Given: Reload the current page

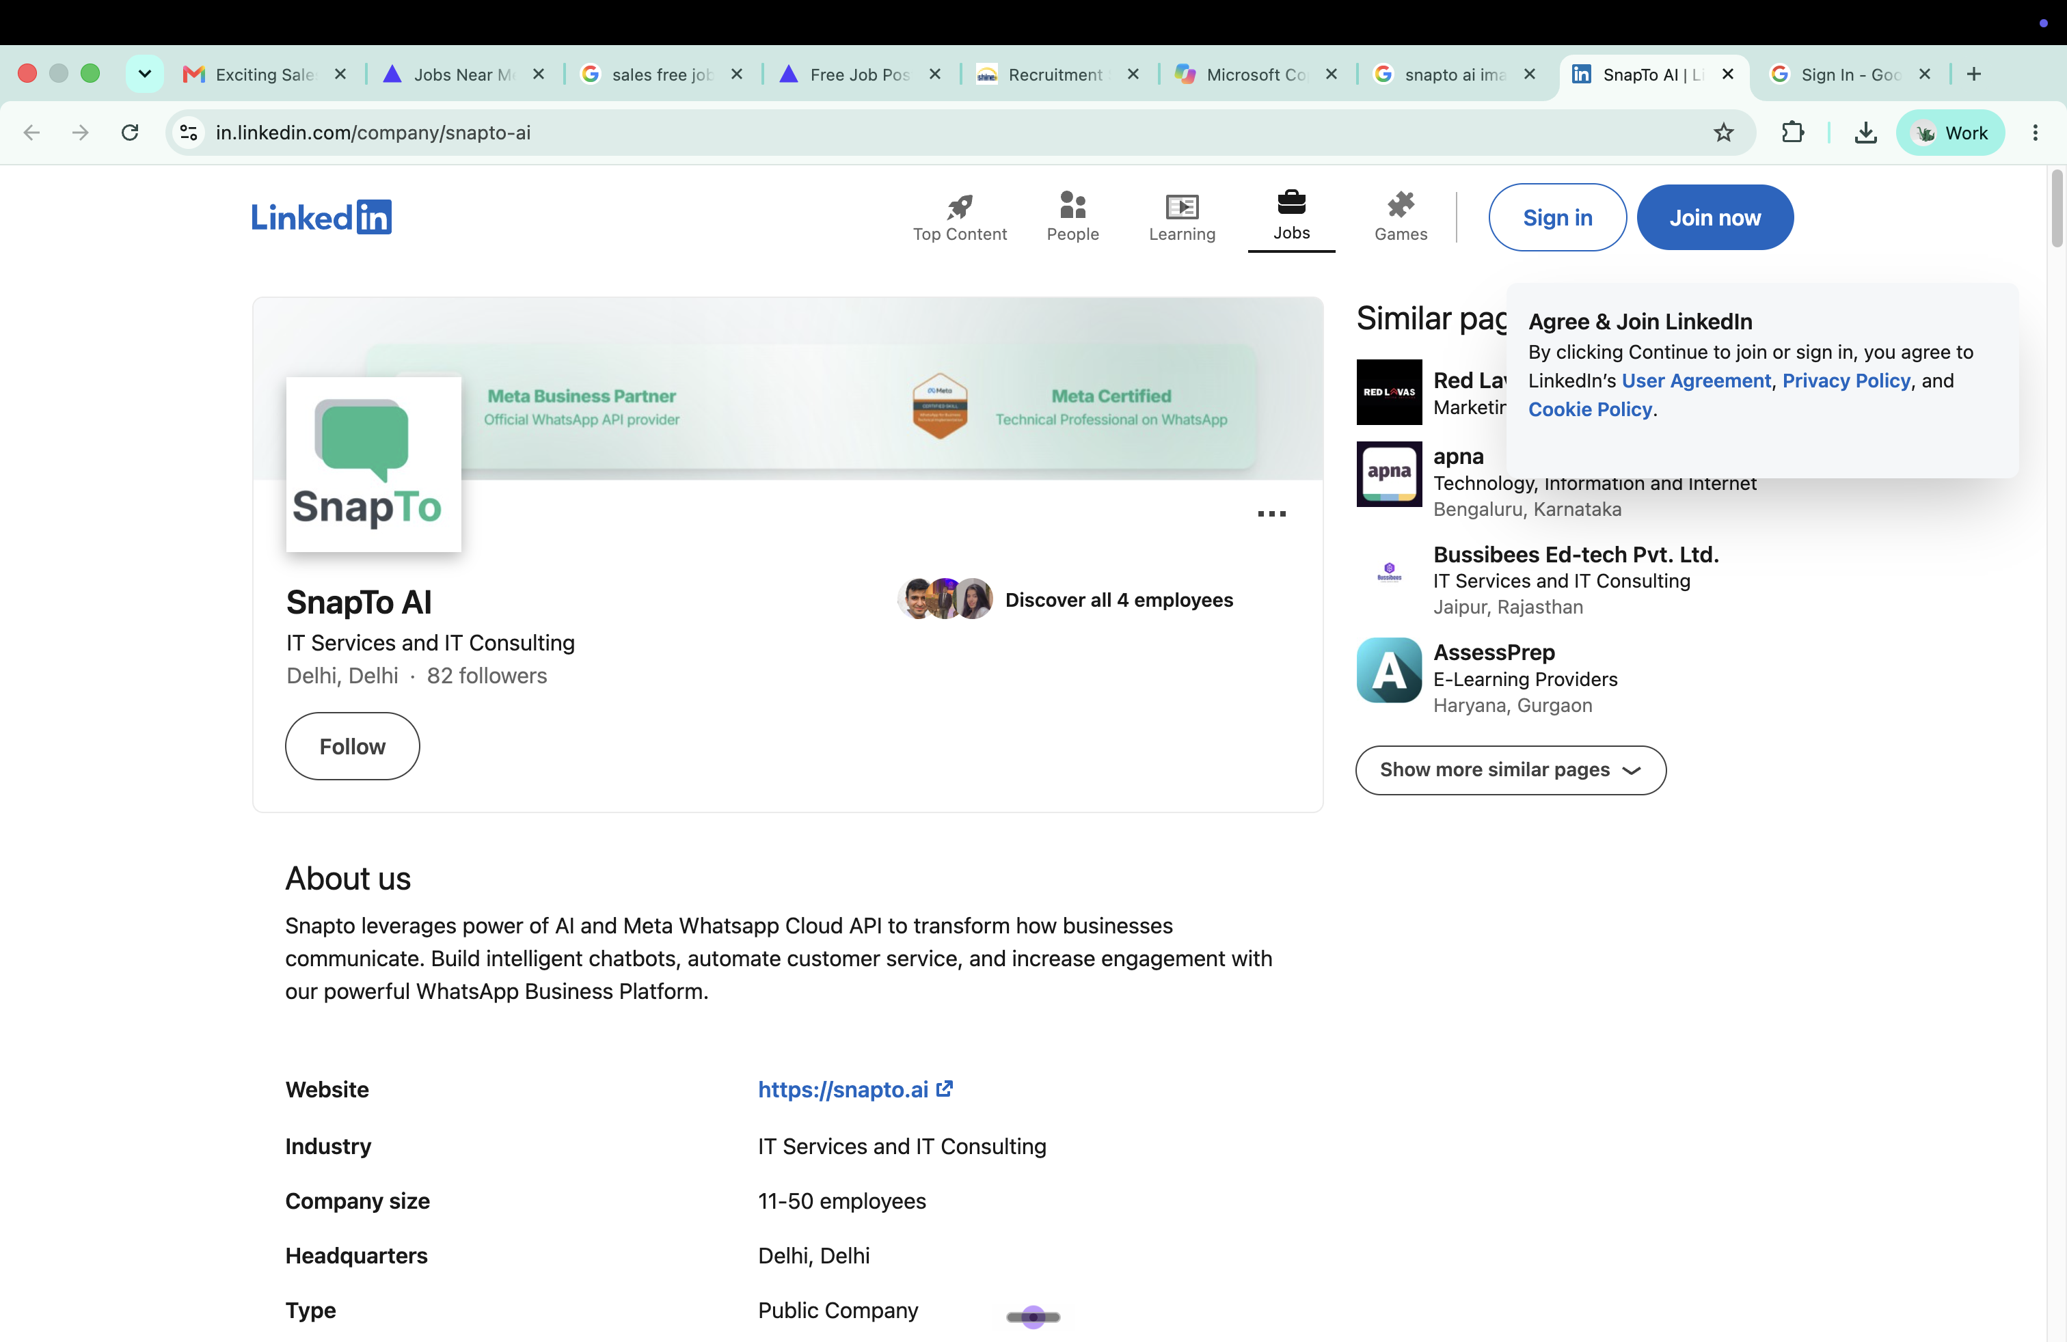Looking at the screenshot, I should point(131,133).
